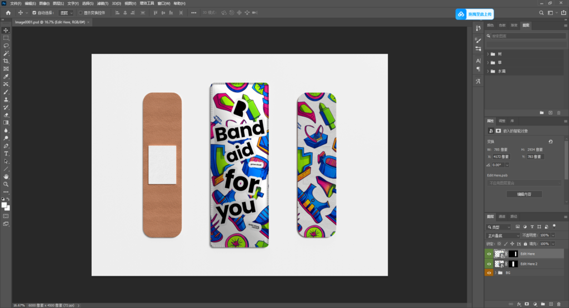Open the 文件(F) menu
The height and width of the screenshot is (308, 569).
tap(16, 3)
